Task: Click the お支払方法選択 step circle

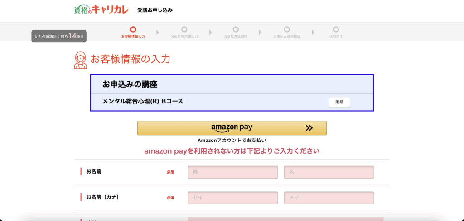Action: point(236,29)
